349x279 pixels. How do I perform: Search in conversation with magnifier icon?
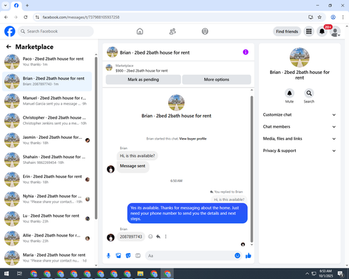309,93
